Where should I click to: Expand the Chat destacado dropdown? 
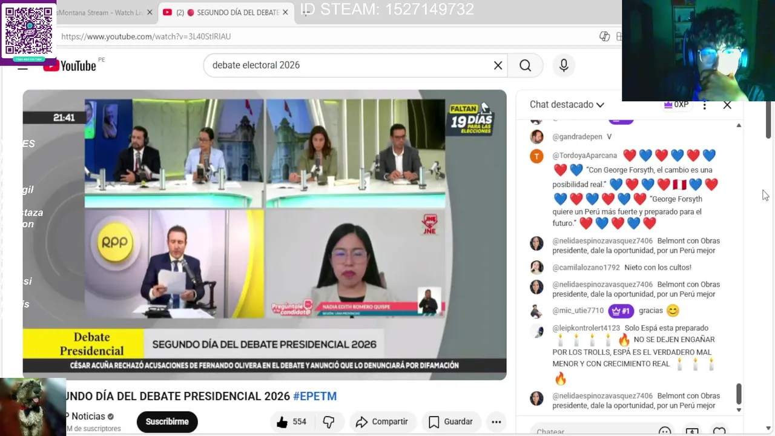click(x=567, y=105)
